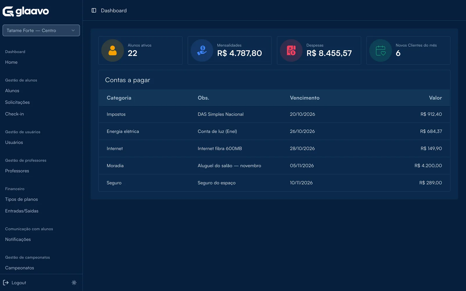Click Aluguel do salão — novembro cell
Screen dimensions: 466x291
tap(230, 166)
